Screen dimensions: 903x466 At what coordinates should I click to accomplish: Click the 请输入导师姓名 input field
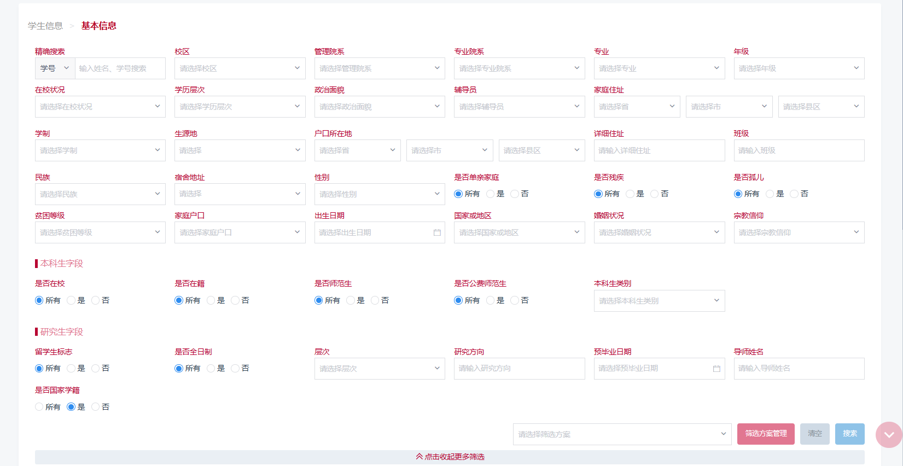[x=799, y=369]
